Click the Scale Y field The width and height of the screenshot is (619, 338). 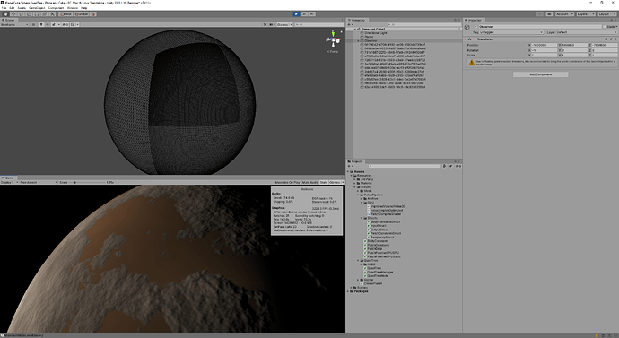[x=574, y=56]
